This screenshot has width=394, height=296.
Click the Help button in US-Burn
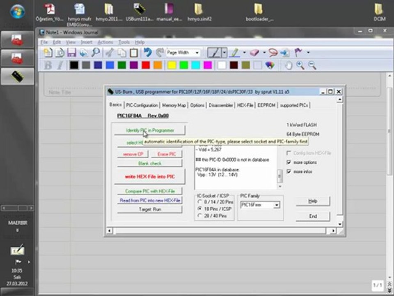tap(313, 201)
